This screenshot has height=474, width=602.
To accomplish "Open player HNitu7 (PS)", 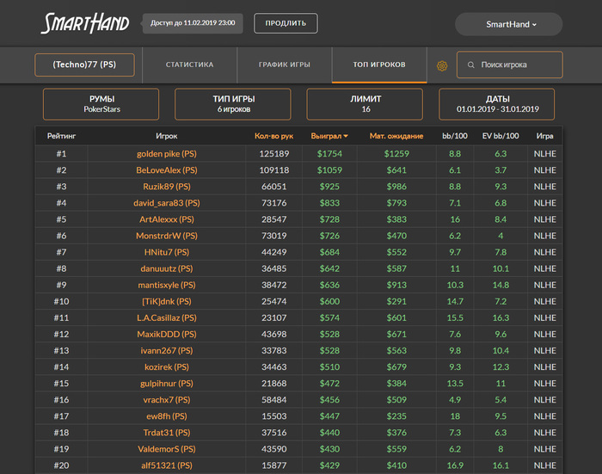I will pyautogui.click(x=167, y=252).
